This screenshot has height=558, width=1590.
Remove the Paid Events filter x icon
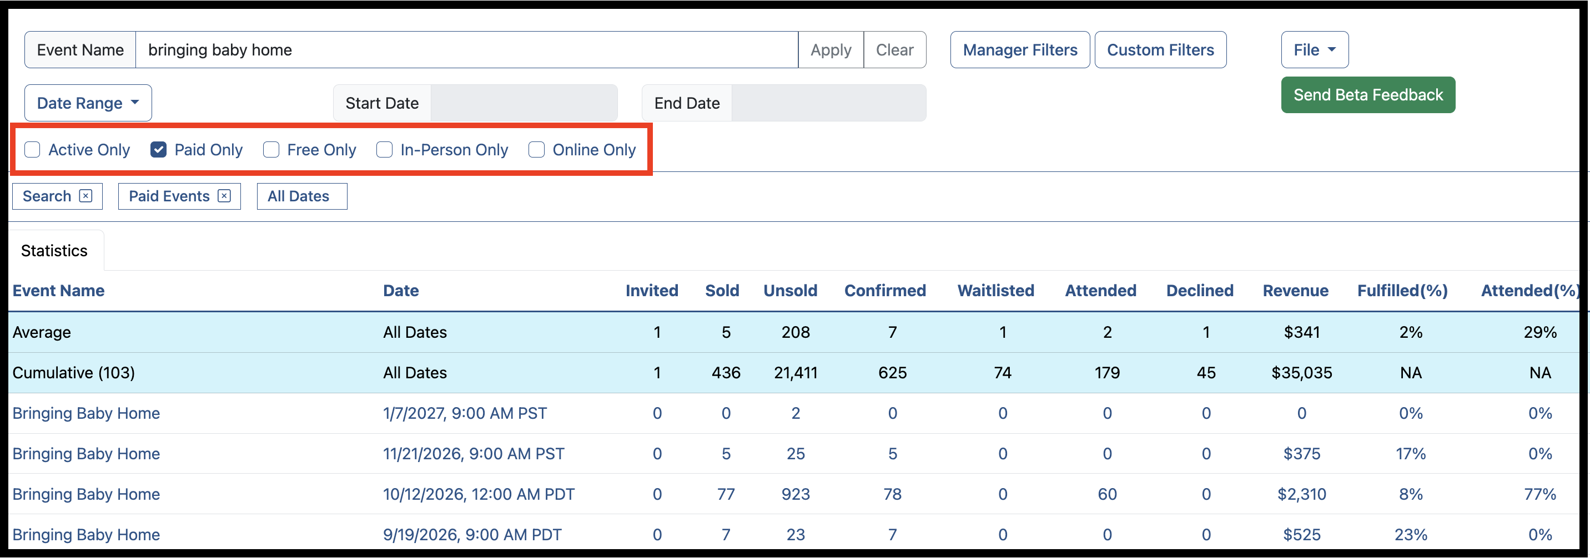click(x=224, y=196)
